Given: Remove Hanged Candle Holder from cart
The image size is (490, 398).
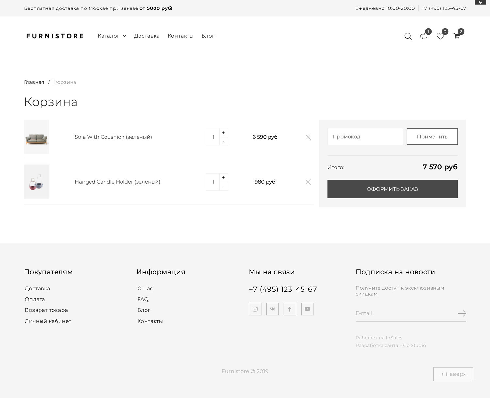Looking at the screenshot, I should point(308,182).
